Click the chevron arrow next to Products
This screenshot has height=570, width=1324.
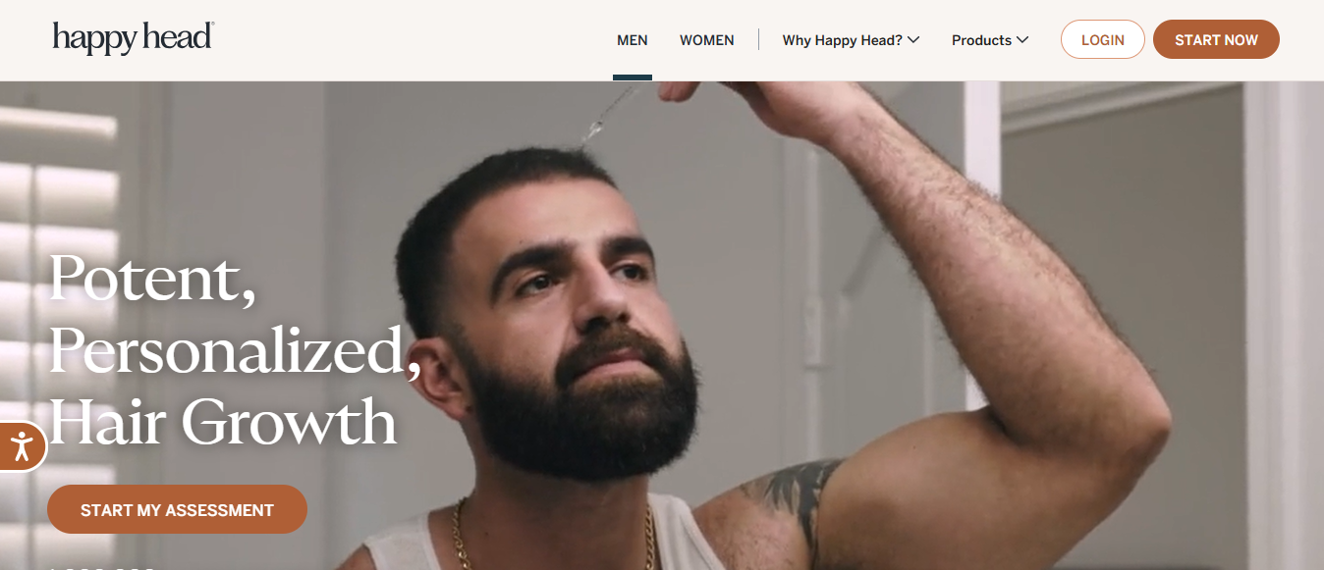pos(1022,40)
